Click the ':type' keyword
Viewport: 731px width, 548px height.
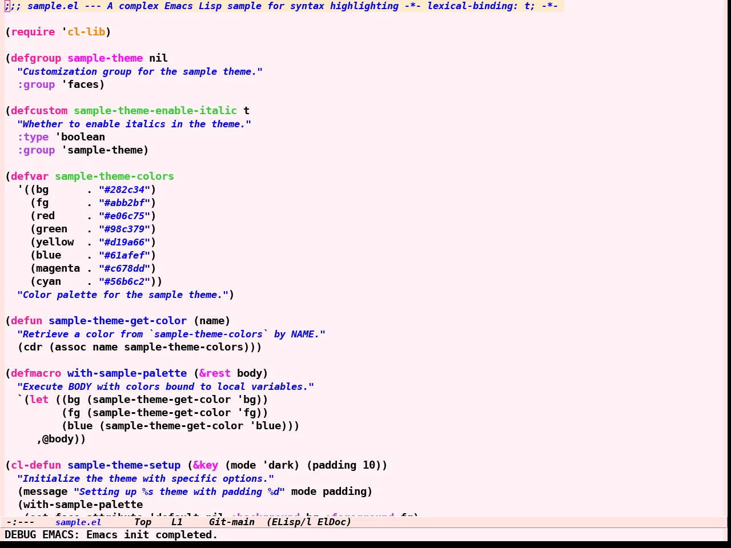tap(33, 137)
